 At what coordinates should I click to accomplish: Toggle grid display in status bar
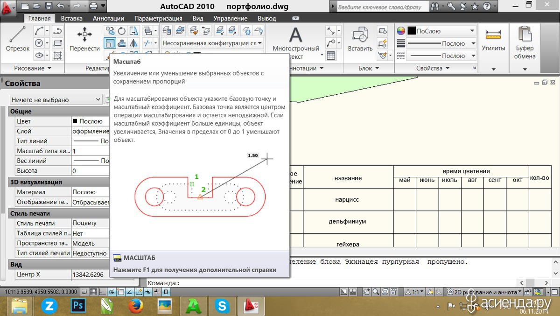click(x=94, y=292)
